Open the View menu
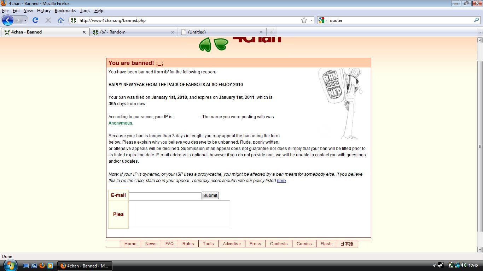Viewport: 483px width, 271px height. click(x=28, y=11)
